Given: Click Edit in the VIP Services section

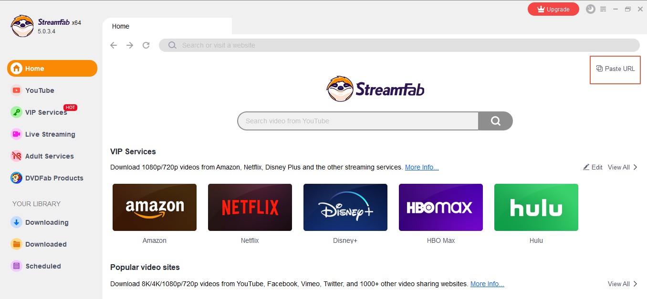Looking at the screenshot, I should [593, 167].
